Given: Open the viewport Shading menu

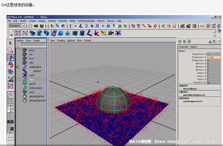Looking at the screenshot, I should coord(61,40).
